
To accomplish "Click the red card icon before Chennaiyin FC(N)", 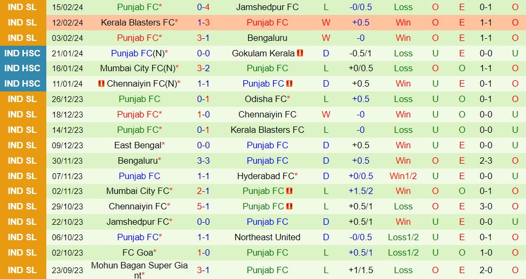I will click(x=101, y=83).
